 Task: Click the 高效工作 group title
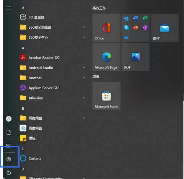[99, 8]
